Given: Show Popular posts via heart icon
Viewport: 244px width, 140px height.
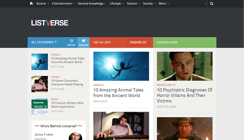Looking at the screenshot, I should point(84,43).
